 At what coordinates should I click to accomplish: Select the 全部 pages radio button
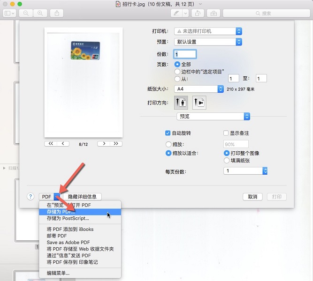177,64
